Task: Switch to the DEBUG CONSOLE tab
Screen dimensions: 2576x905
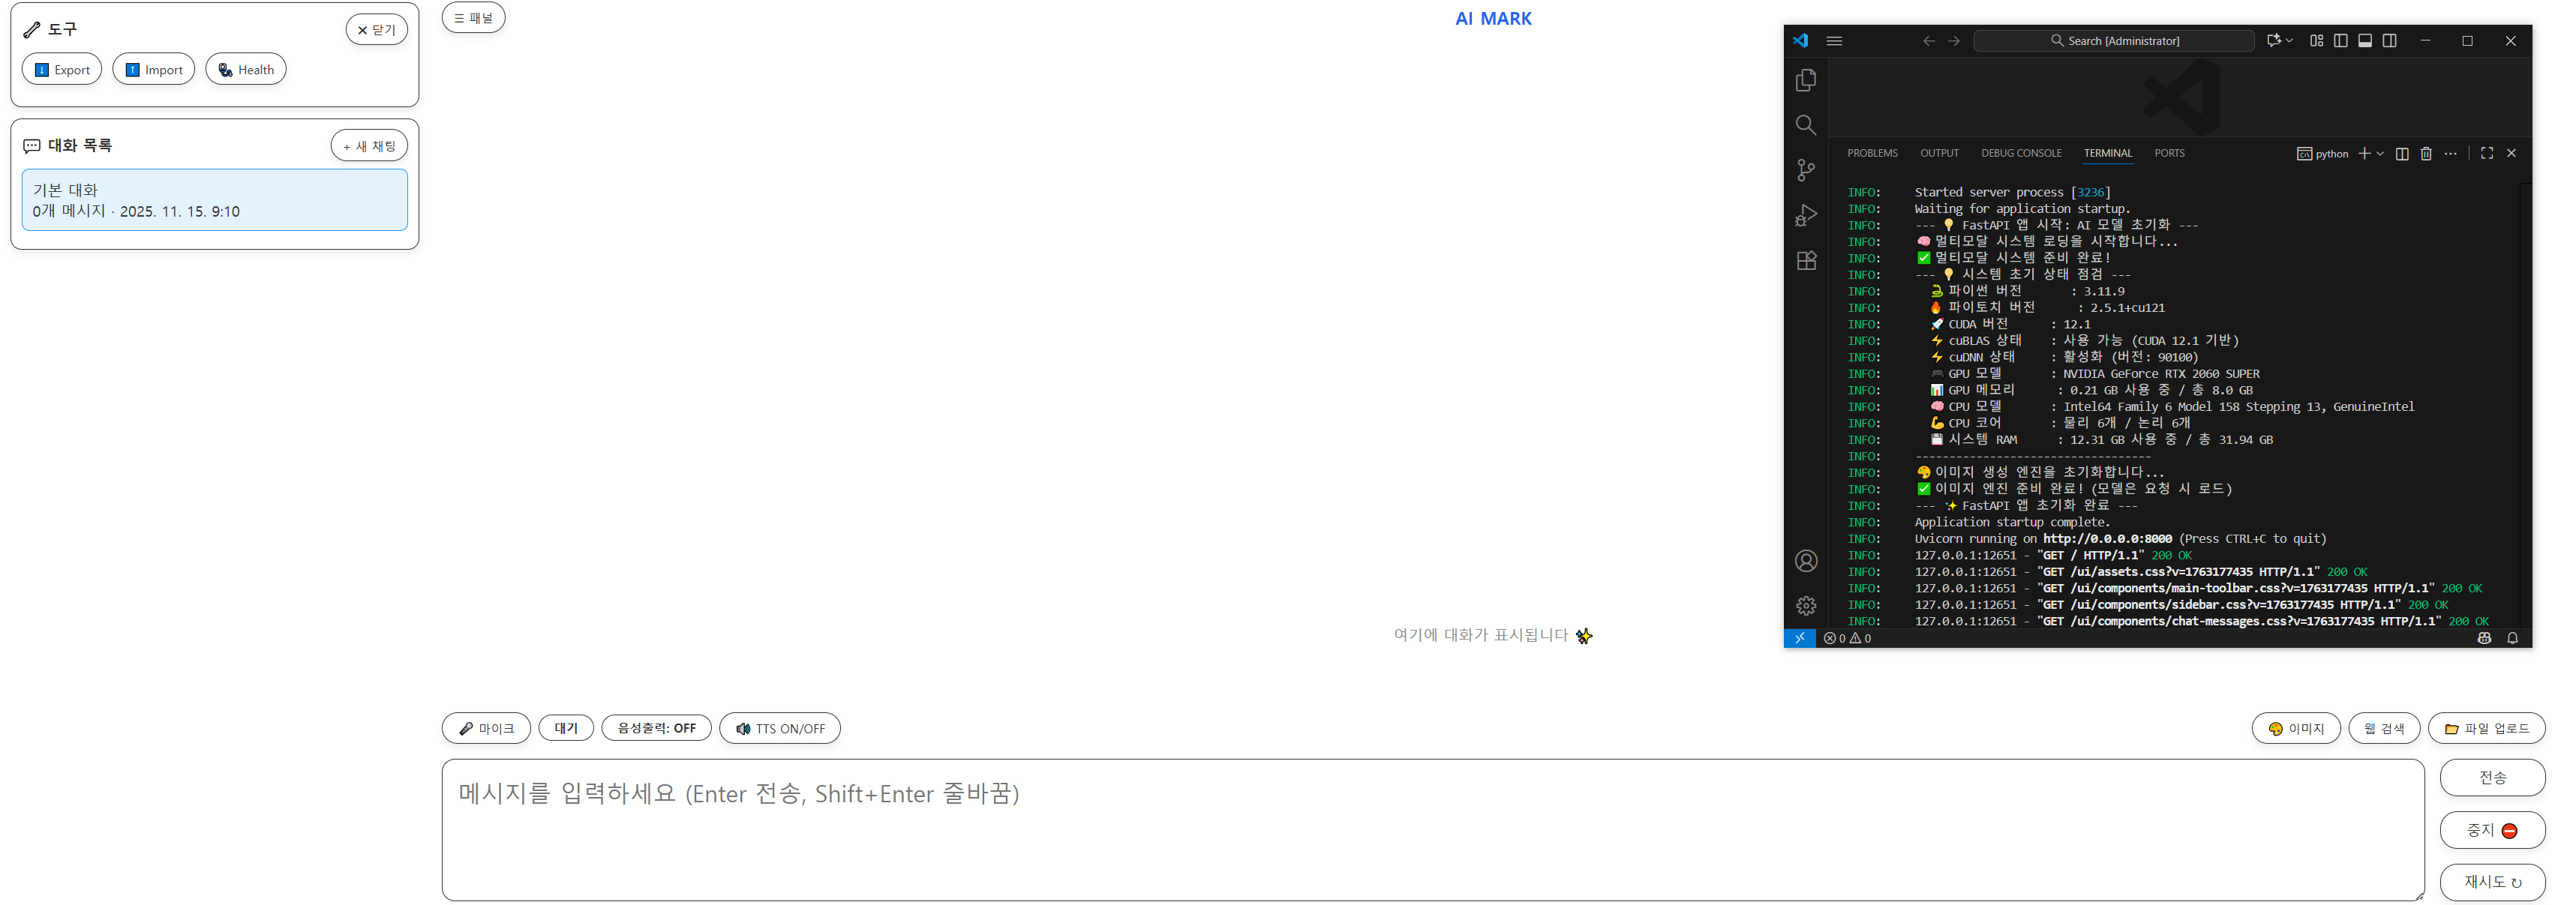Action: pos(2021,153)
